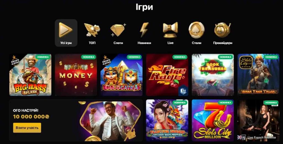Screen dimensions: 283x144
Task: Launch the Money slot game
Action: pyautogui.click(x=76, y=75)
